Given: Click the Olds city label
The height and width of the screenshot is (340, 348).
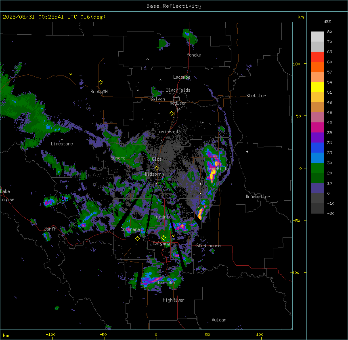Looking at the screenshot, I should tap(157, 159).
